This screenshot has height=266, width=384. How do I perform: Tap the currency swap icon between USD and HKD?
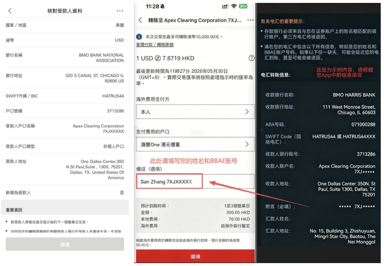158,58
